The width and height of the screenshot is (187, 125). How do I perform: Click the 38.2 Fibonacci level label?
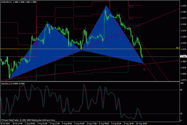(178, 48)
